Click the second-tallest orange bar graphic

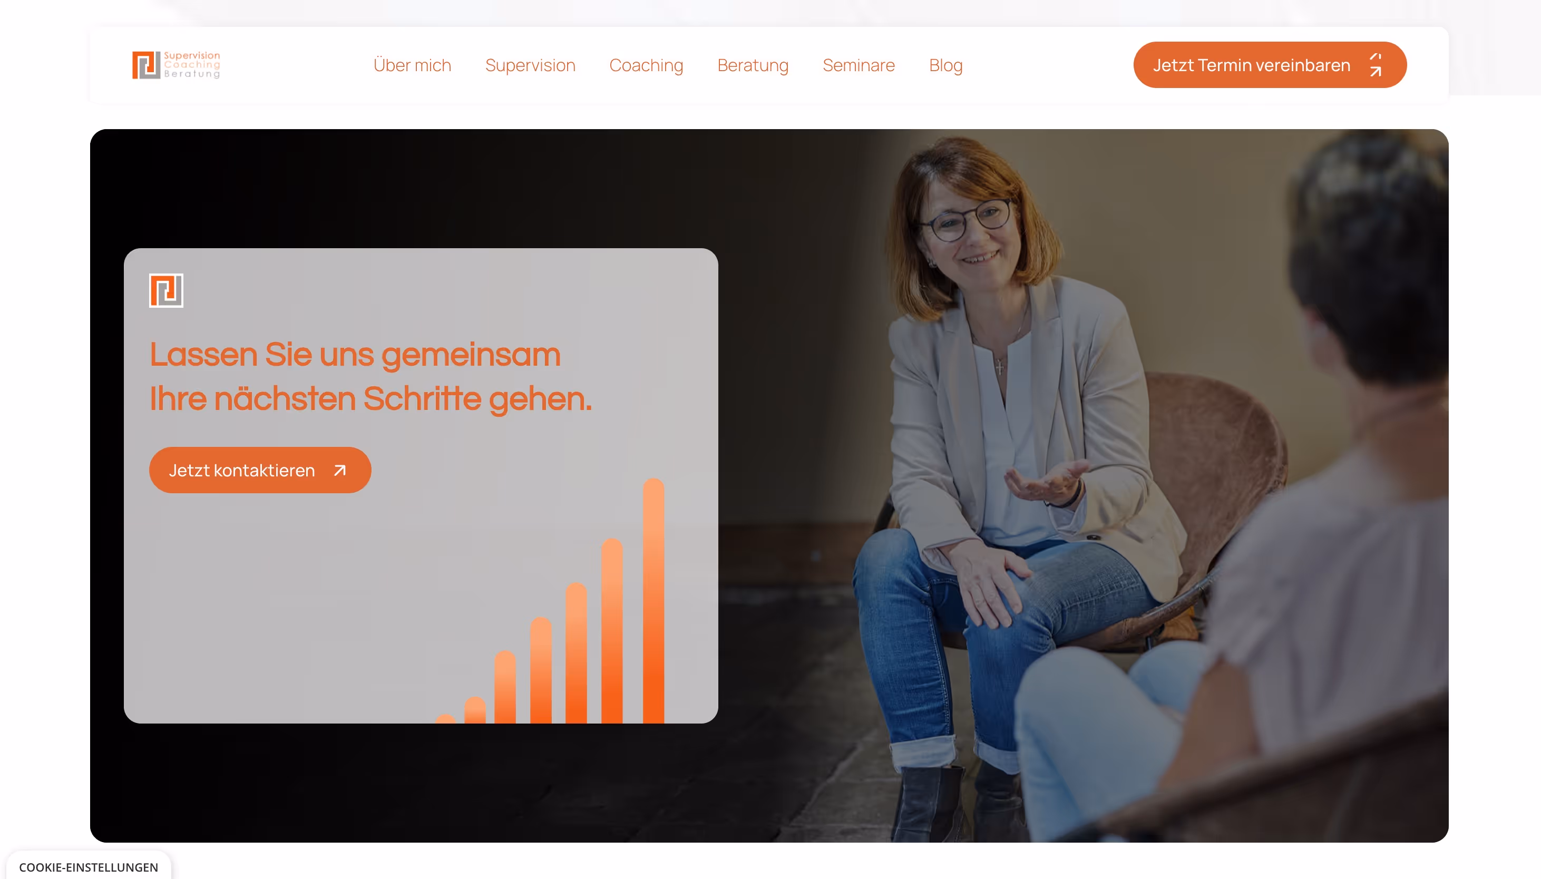611,630
